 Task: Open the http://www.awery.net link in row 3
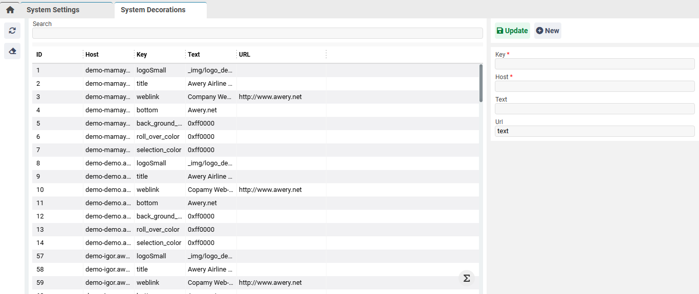point(270,96)
